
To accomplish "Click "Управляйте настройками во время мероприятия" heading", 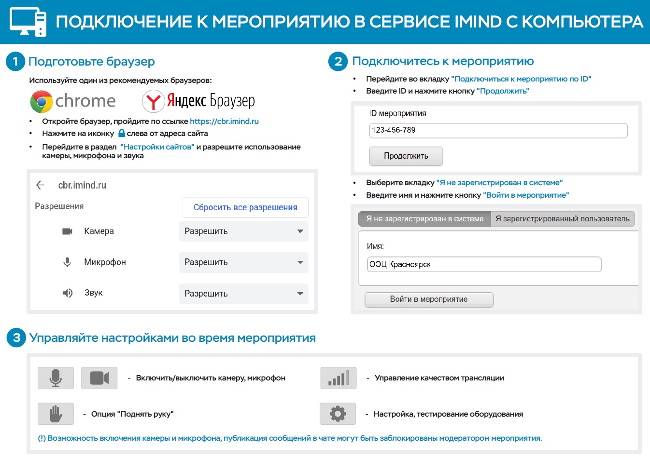I will pyautogui.click(x=172, y=338).
